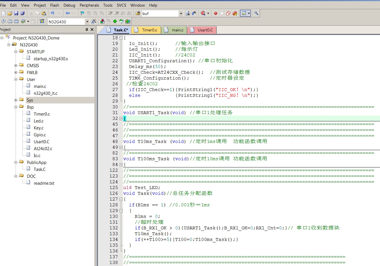Viewport: 380px width, 266px height.
Task: Open Select Software Packs
Action: (121, 21)
